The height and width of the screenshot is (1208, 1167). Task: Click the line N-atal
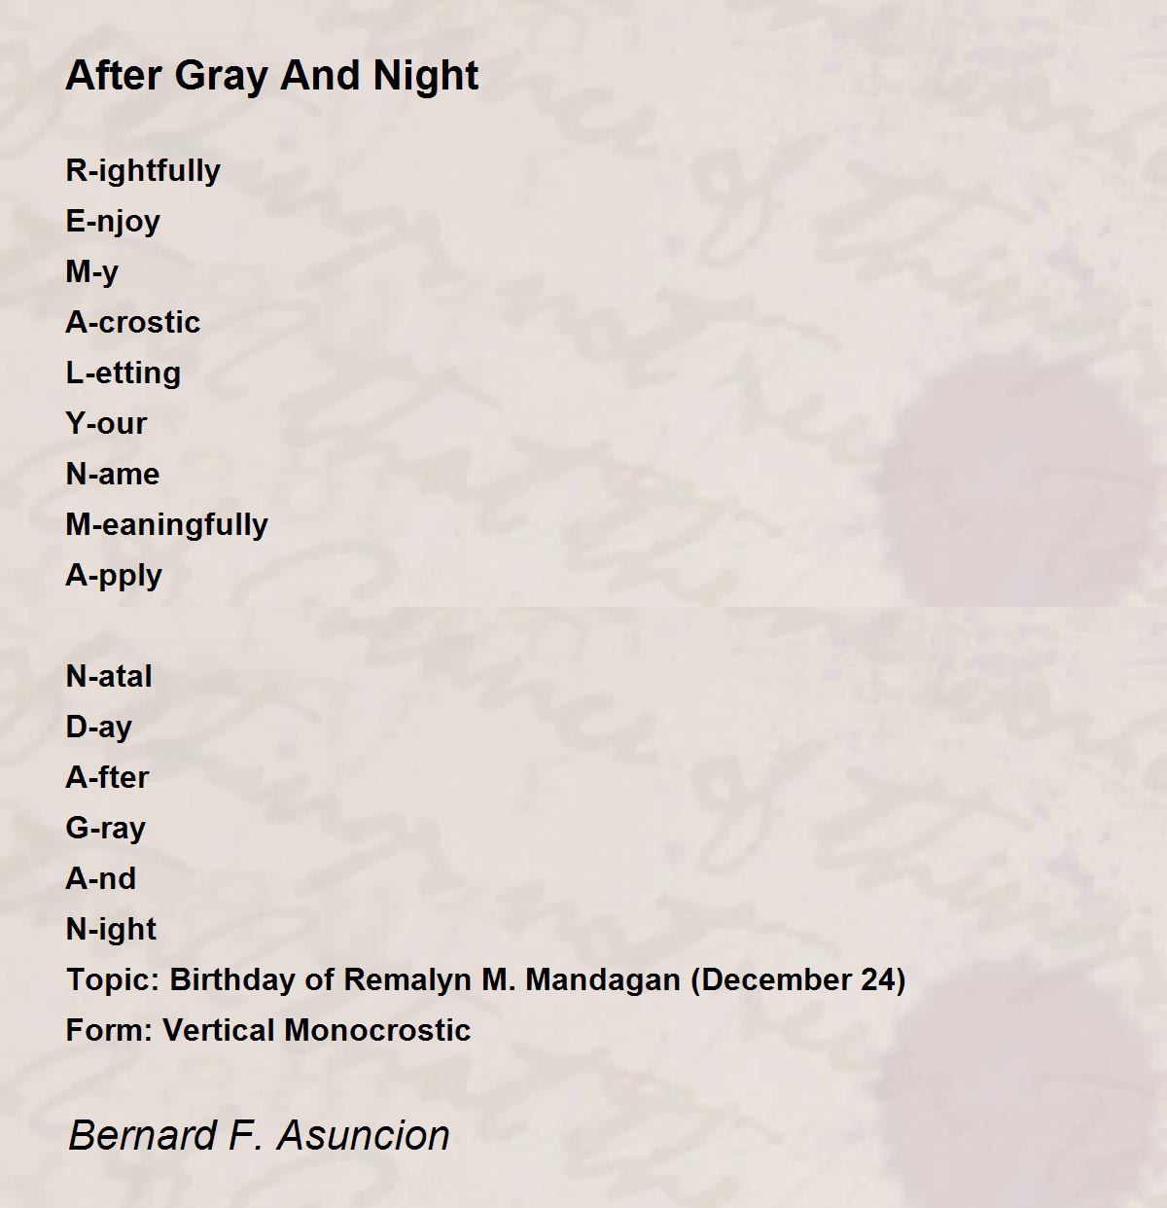click(109, 676)
